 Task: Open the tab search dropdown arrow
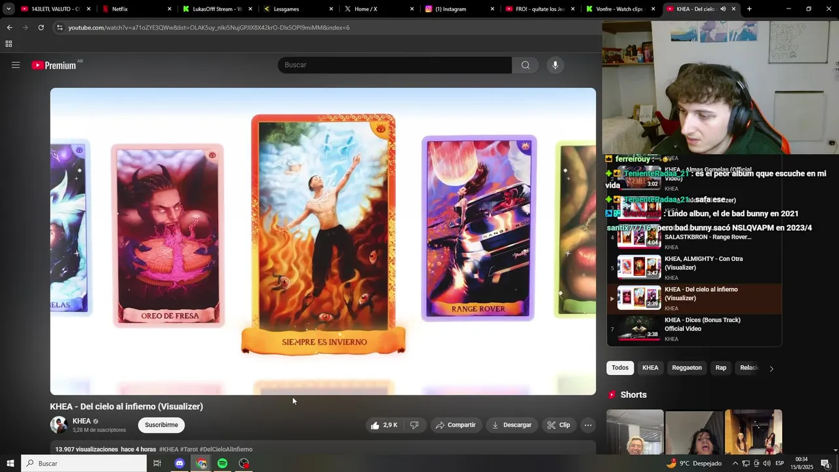tap(9, 9)
